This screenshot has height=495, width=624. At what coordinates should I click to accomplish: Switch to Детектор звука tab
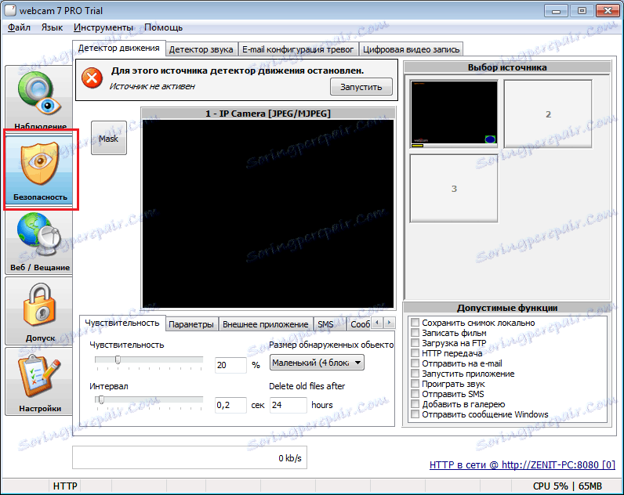(x=201, y=49)
